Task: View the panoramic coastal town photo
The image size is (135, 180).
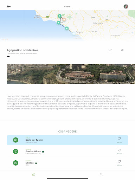Action: (71, 74)
